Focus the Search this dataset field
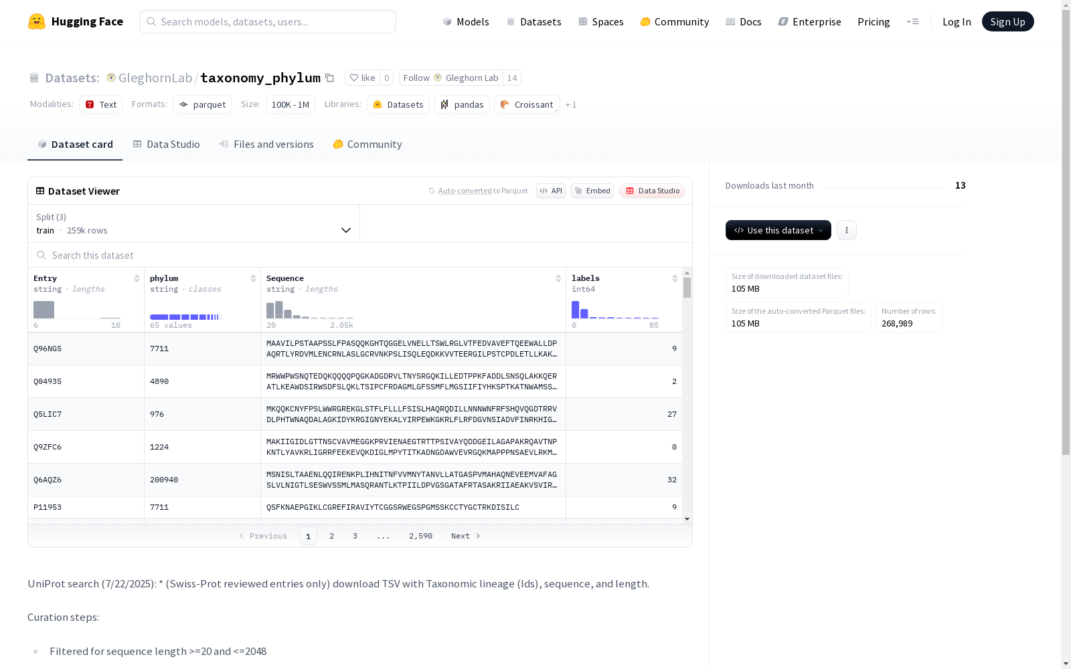This screenshot has width=1071, height=669. (360, 255)
